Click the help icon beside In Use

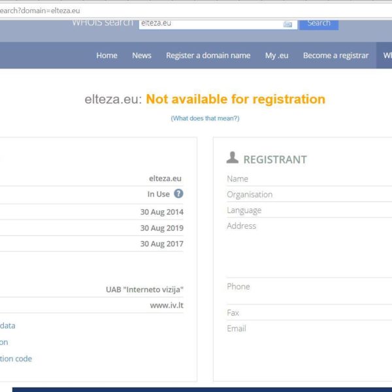(178, 194)
